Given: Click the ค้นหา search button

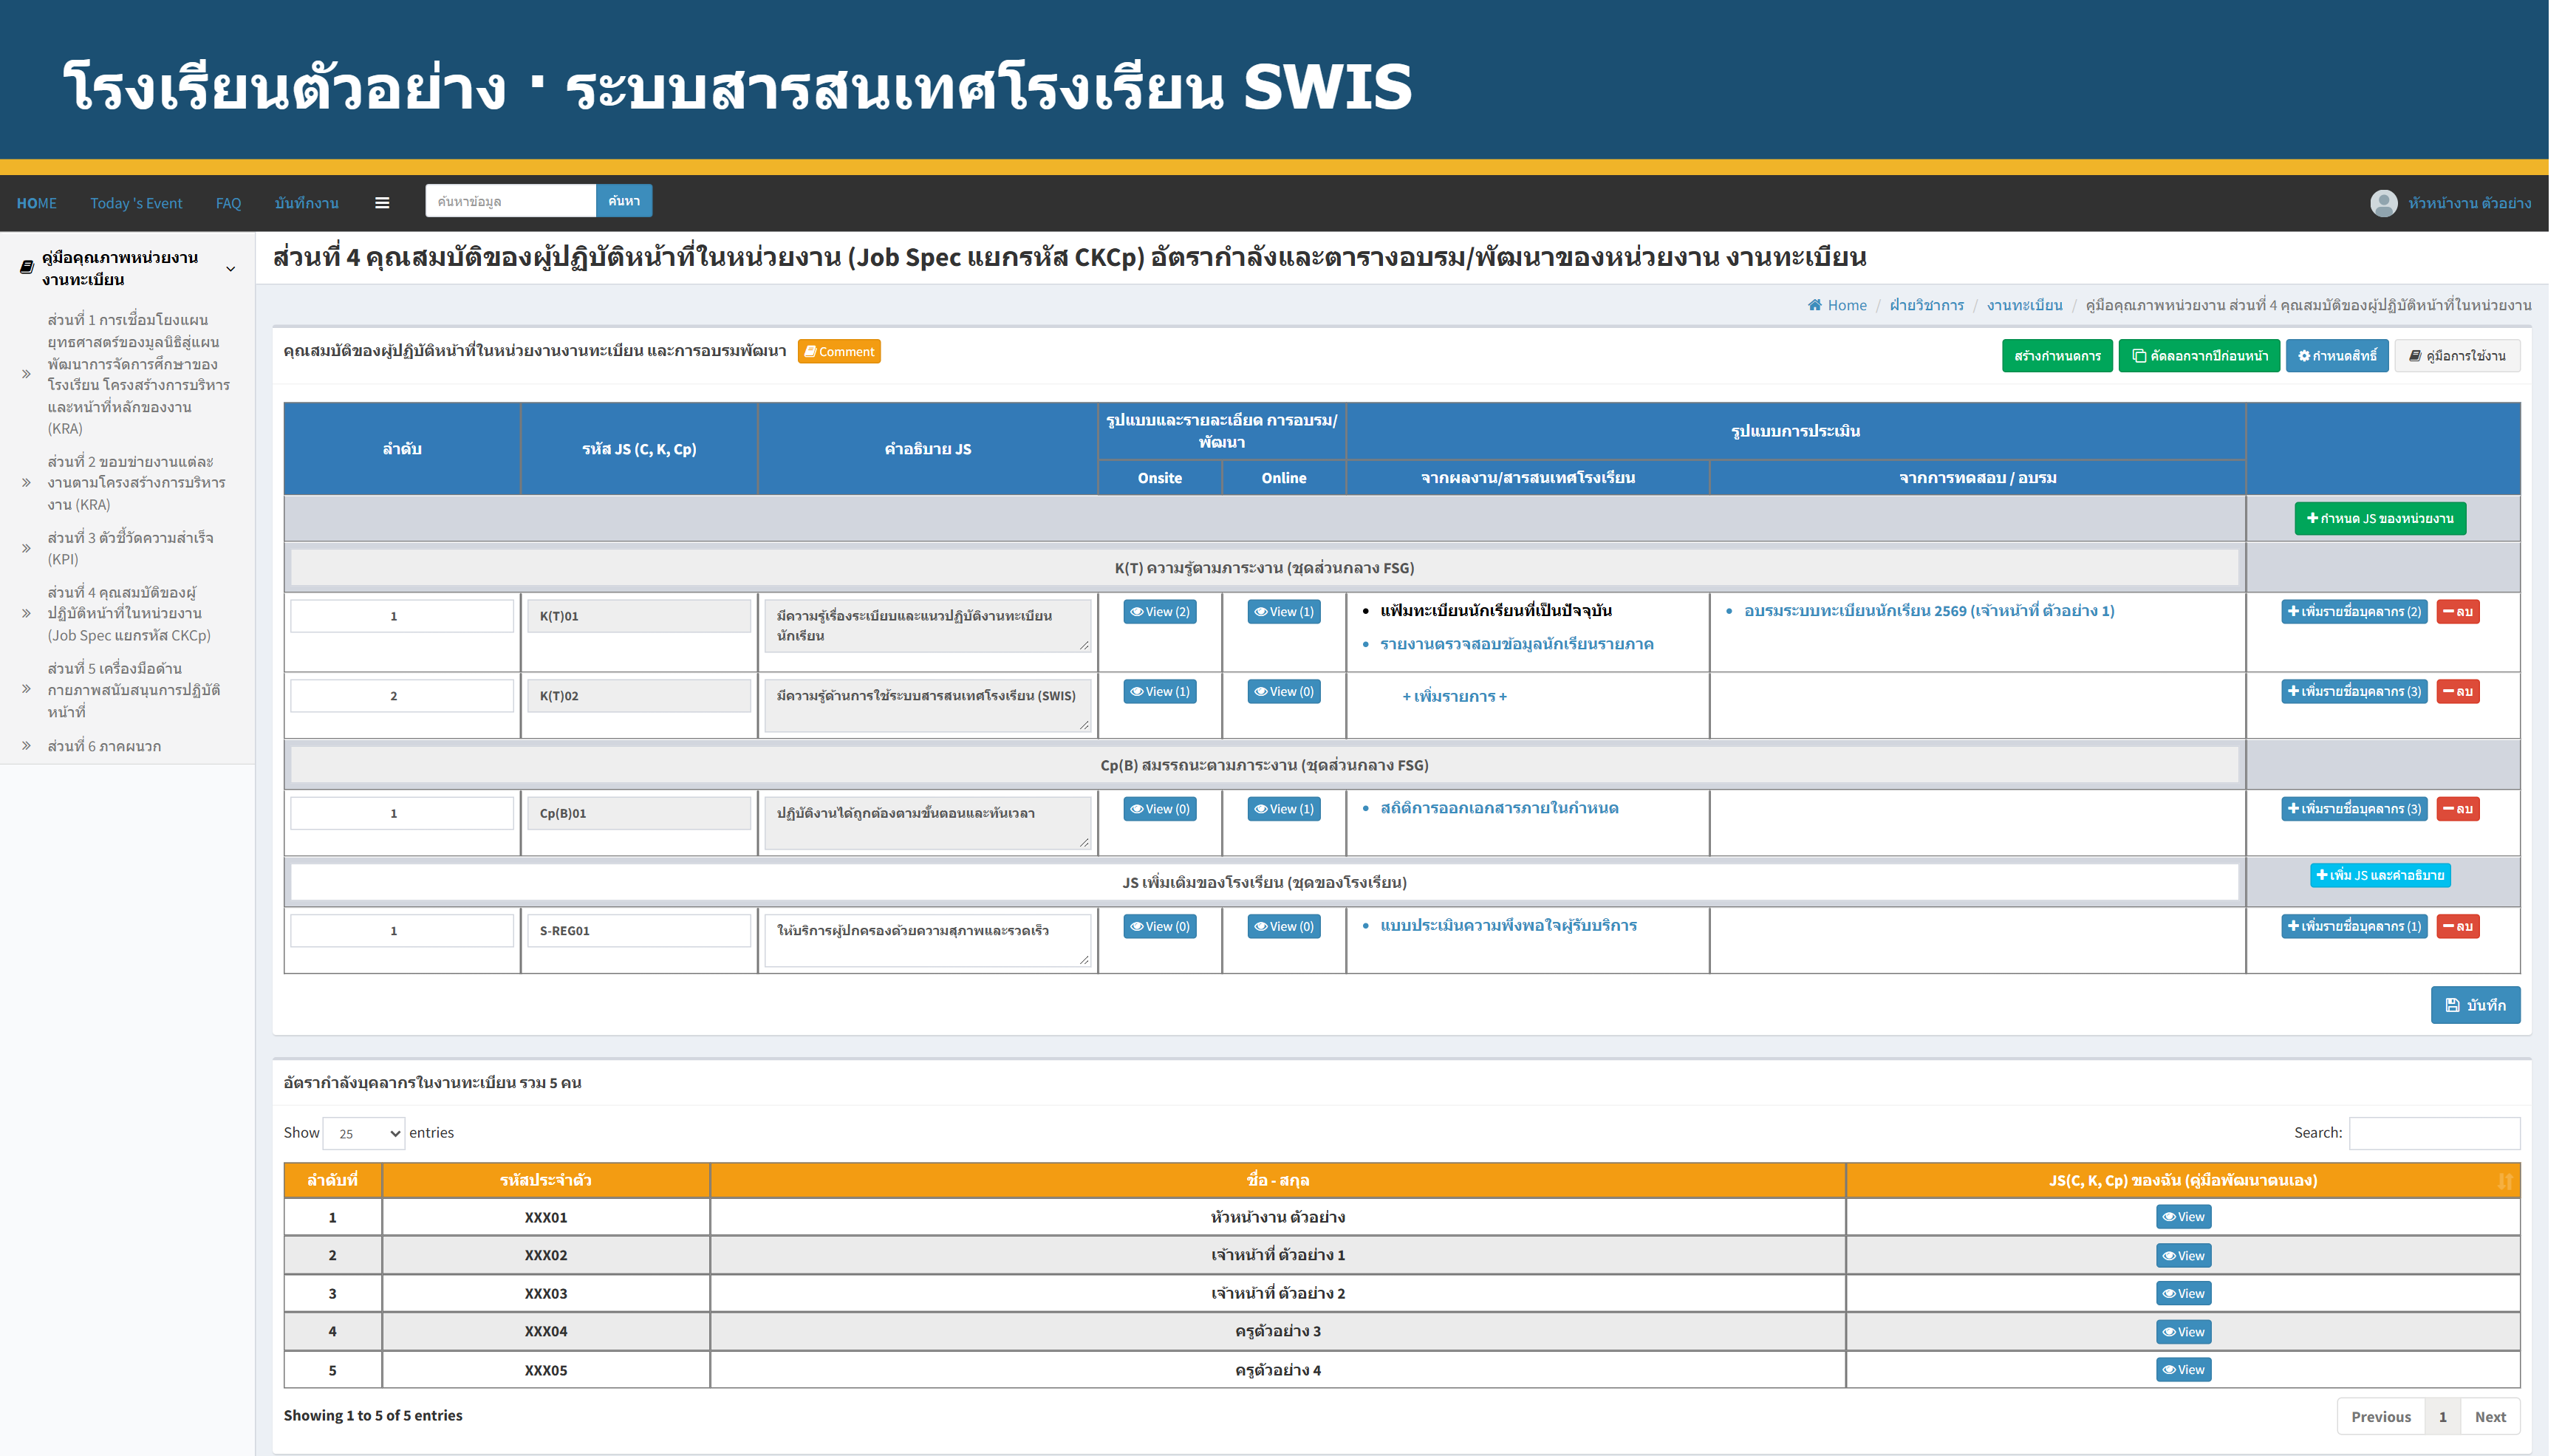Looking at the screenshot, I should (624, 201).
